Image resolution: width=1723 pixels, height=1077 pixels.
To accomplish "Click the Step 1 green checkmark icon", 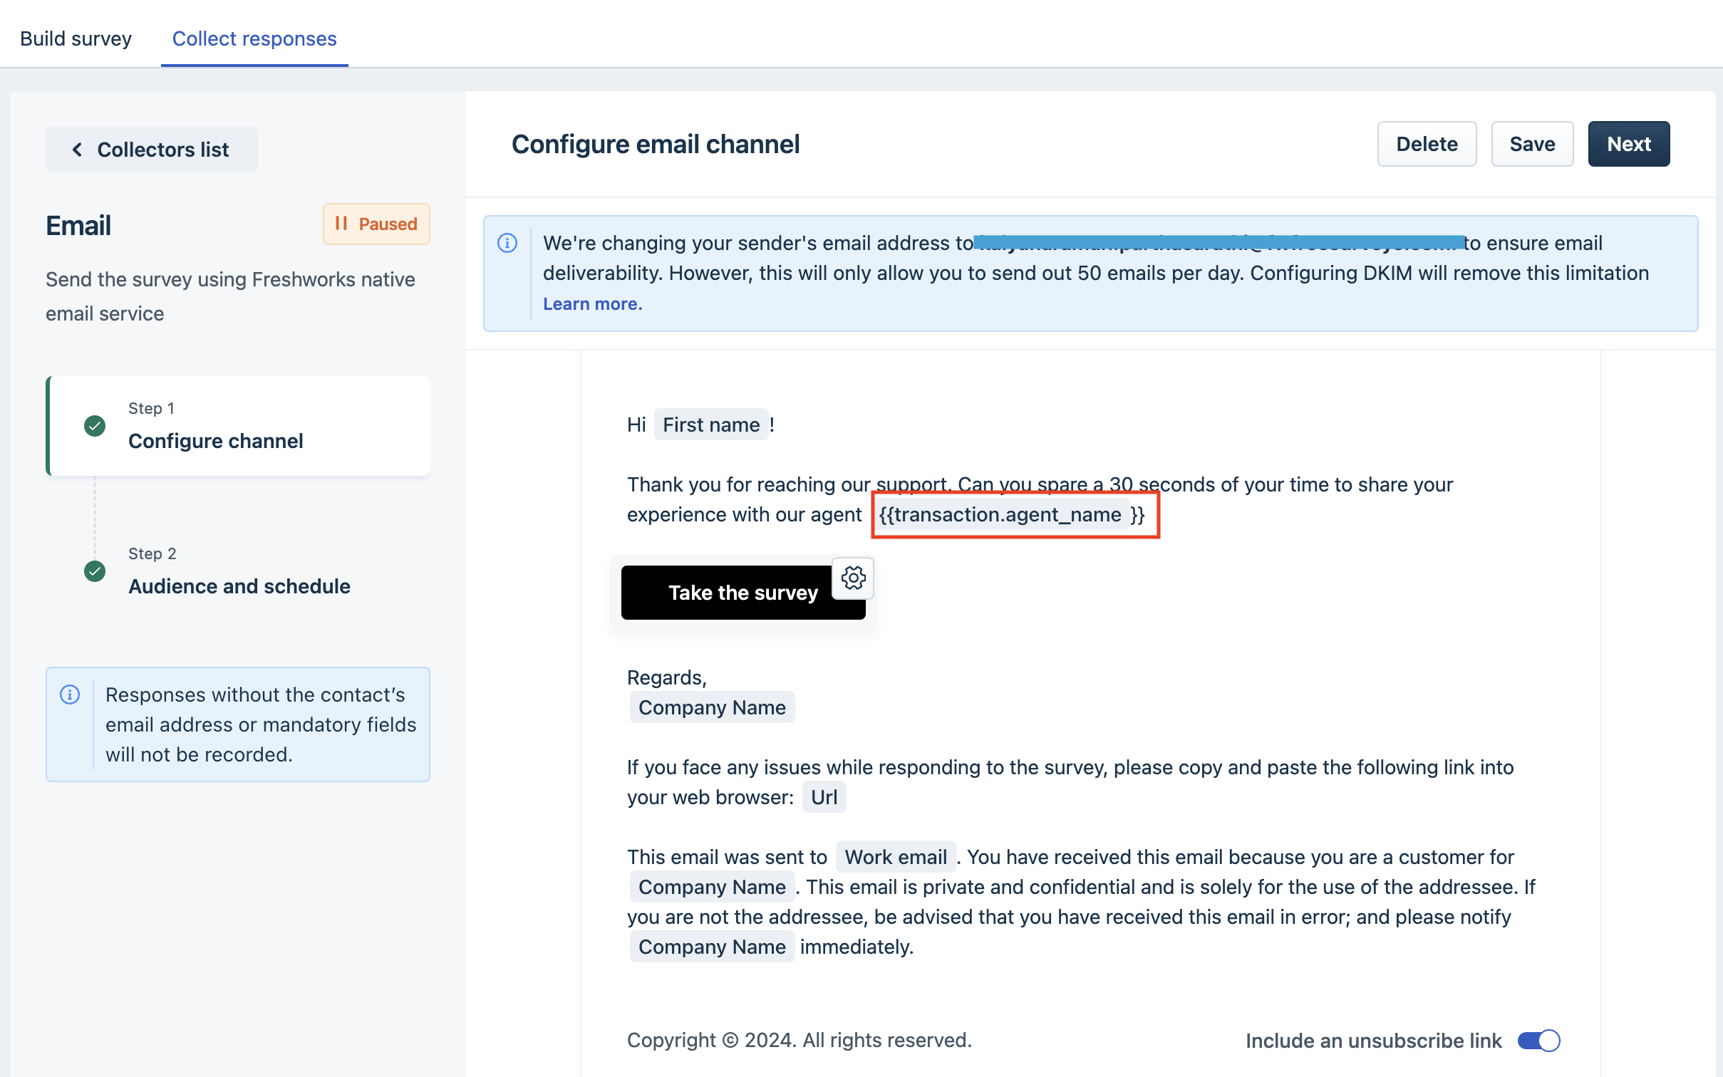I will coord(95,426).
